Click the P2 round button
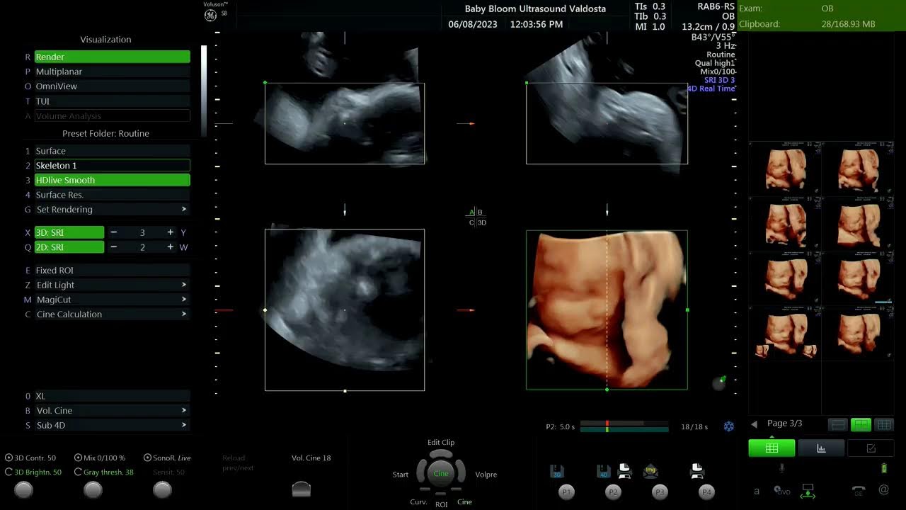Viewport: 906px width, 510px height. click(613, 492)
